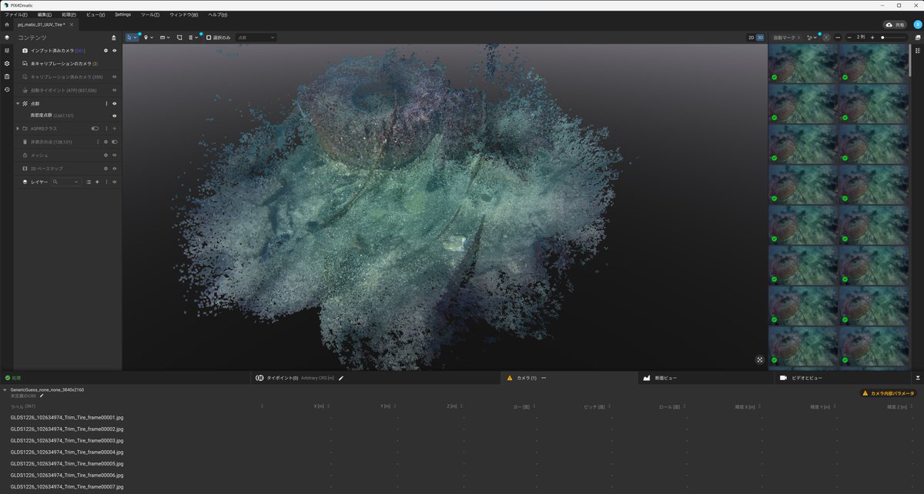Viewport: 924px width, 494px height.
Task: Open the processing options sliders sidebar icon
Action: click(x=6, y=51)
